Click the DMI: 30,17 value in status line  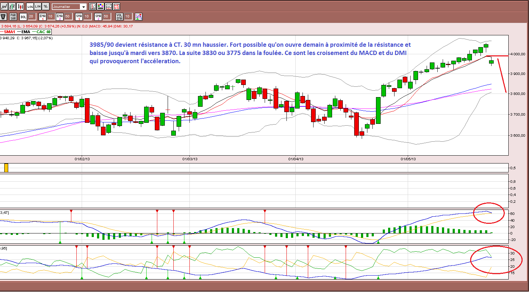coord(123,26)
